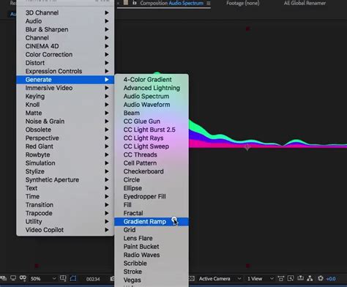The image size is (347, 287).
Task: Open the Distort effects category
Action: 65,63
